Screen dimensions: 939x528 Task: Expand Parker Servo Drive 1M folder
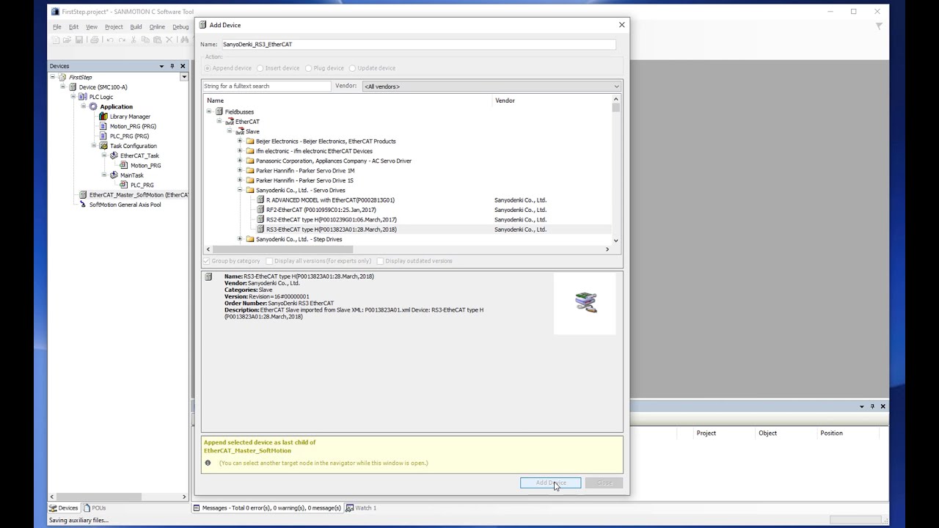click(240, 170)
